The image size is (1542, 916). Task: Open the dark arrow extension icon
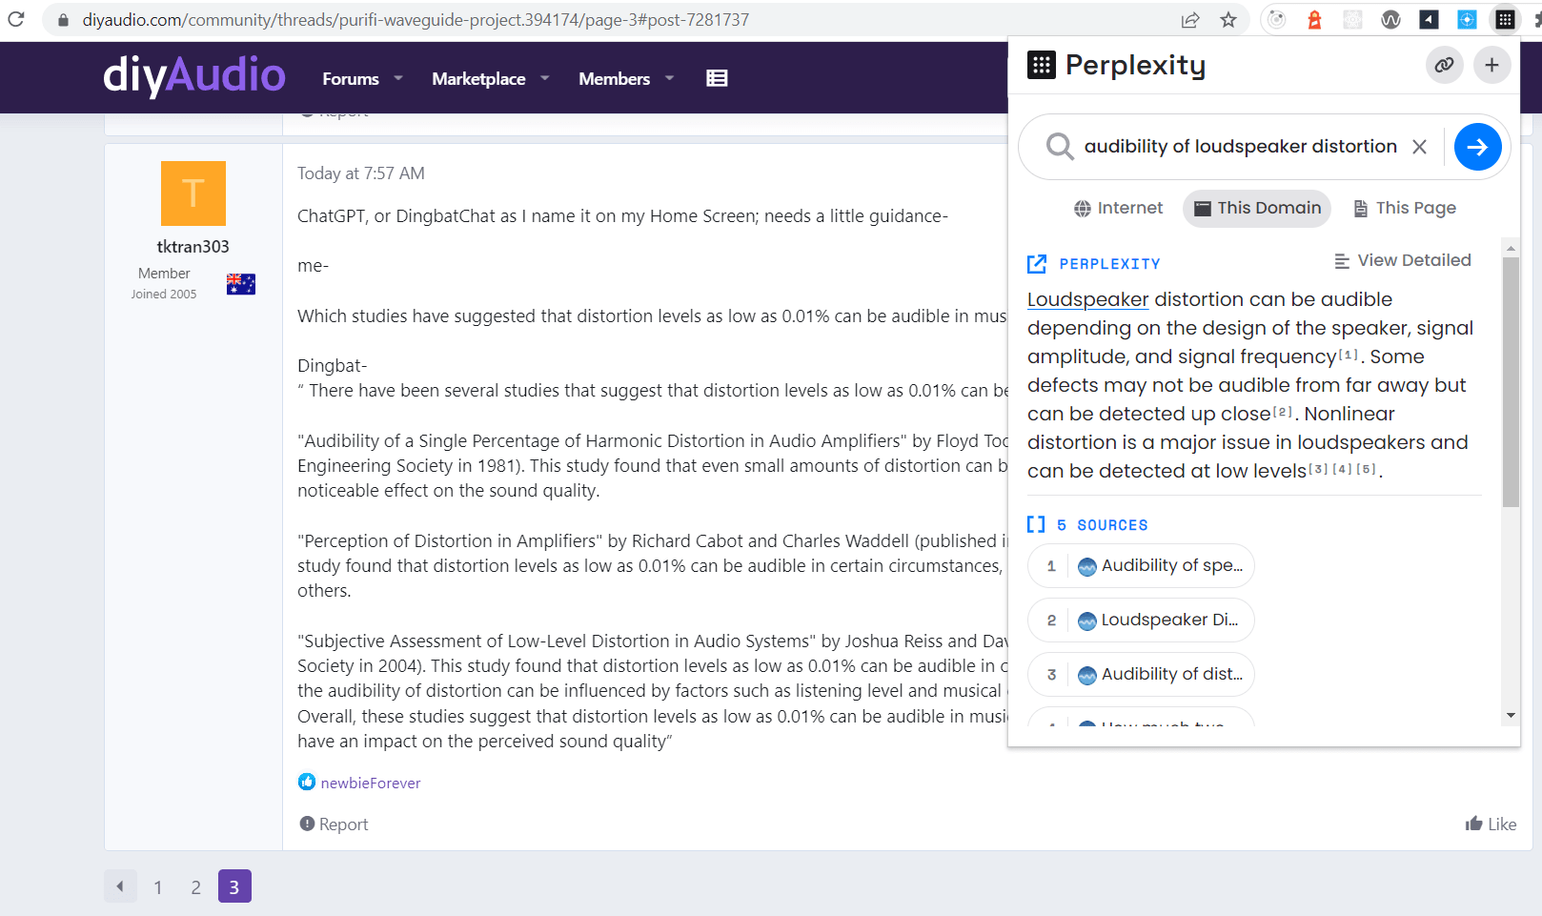[x=1429, y=19]
